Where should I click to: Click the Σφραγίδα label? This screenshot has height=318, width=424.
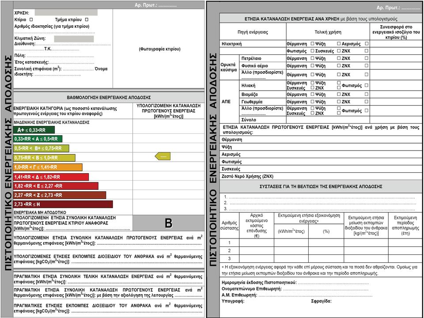click(x=321, y=301)
